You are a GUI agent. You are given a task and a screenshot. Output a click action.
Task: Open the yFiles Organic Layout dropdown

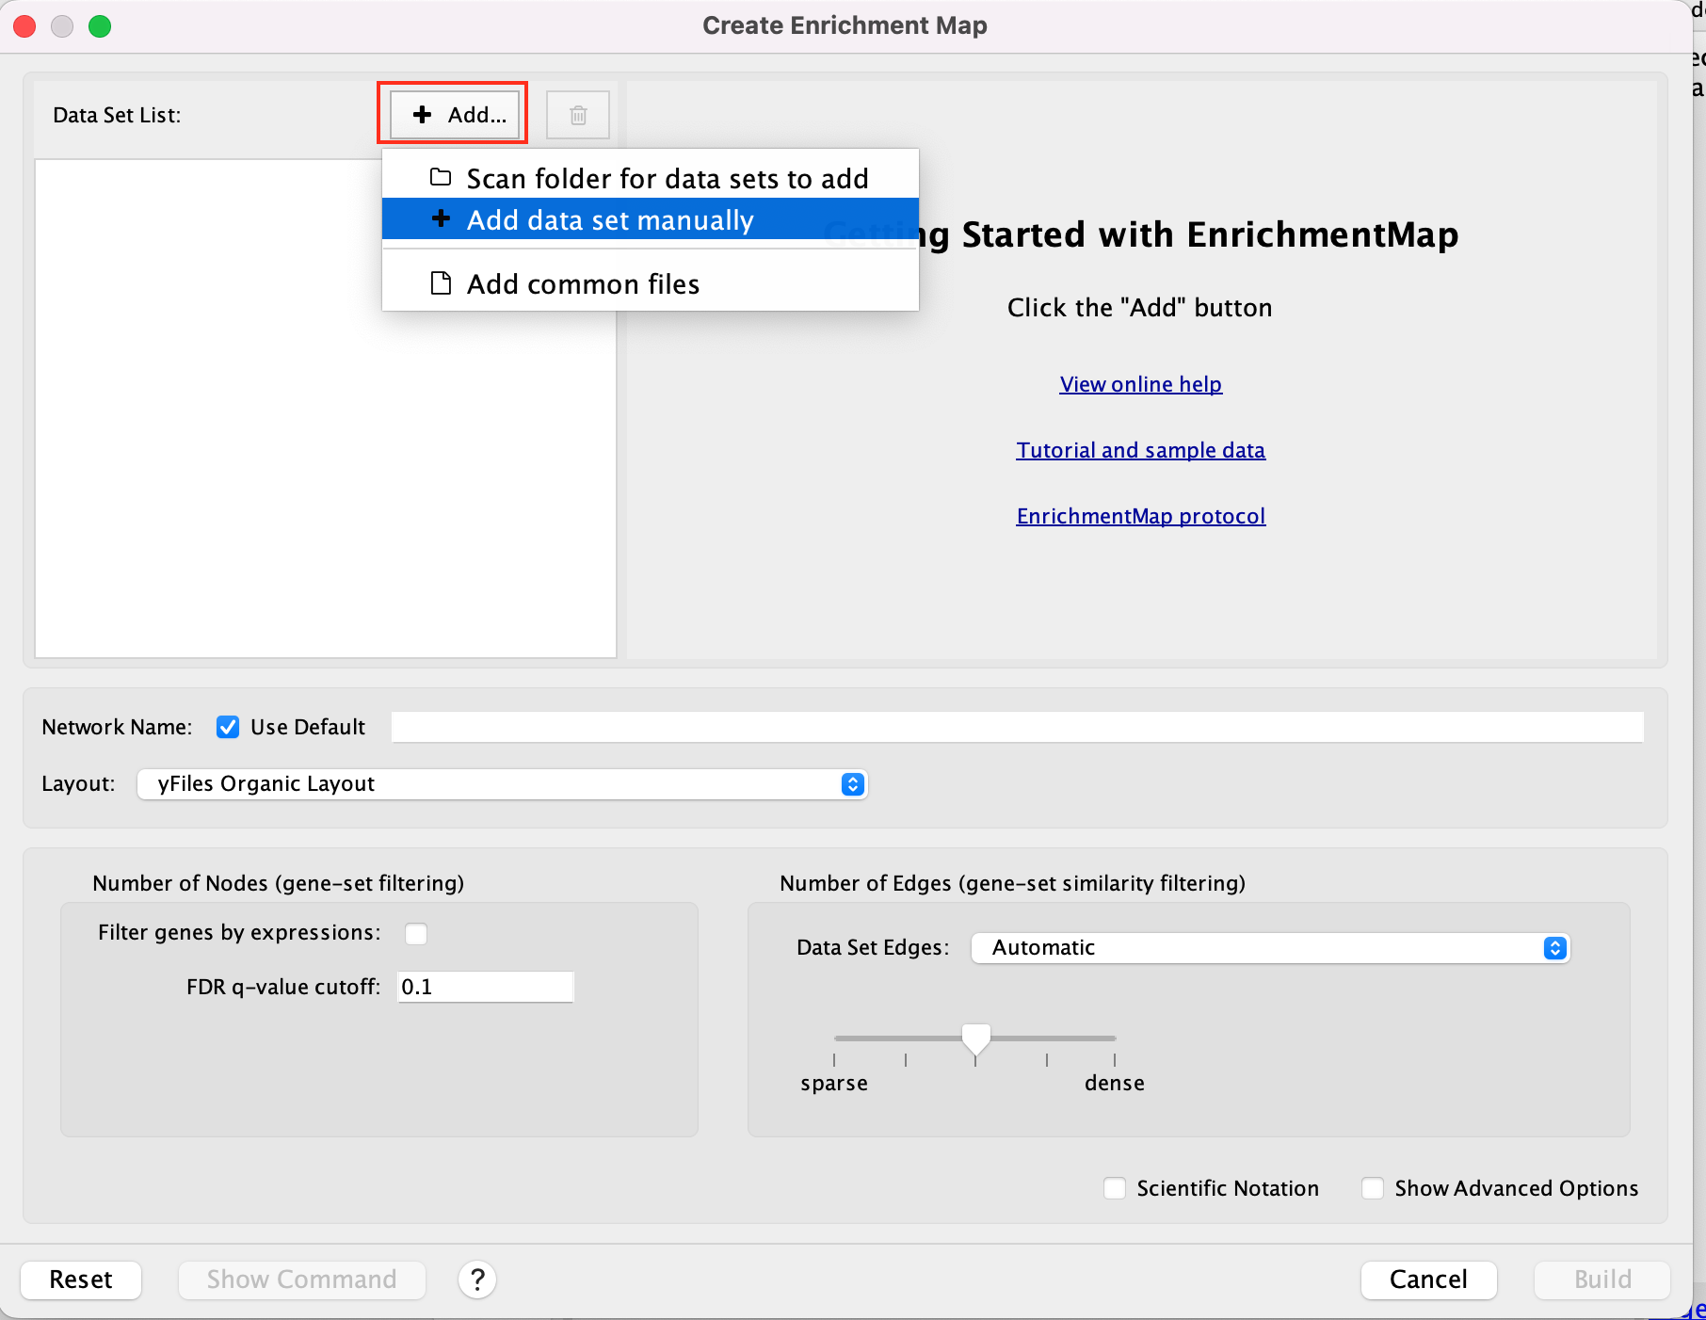[502, 784]
